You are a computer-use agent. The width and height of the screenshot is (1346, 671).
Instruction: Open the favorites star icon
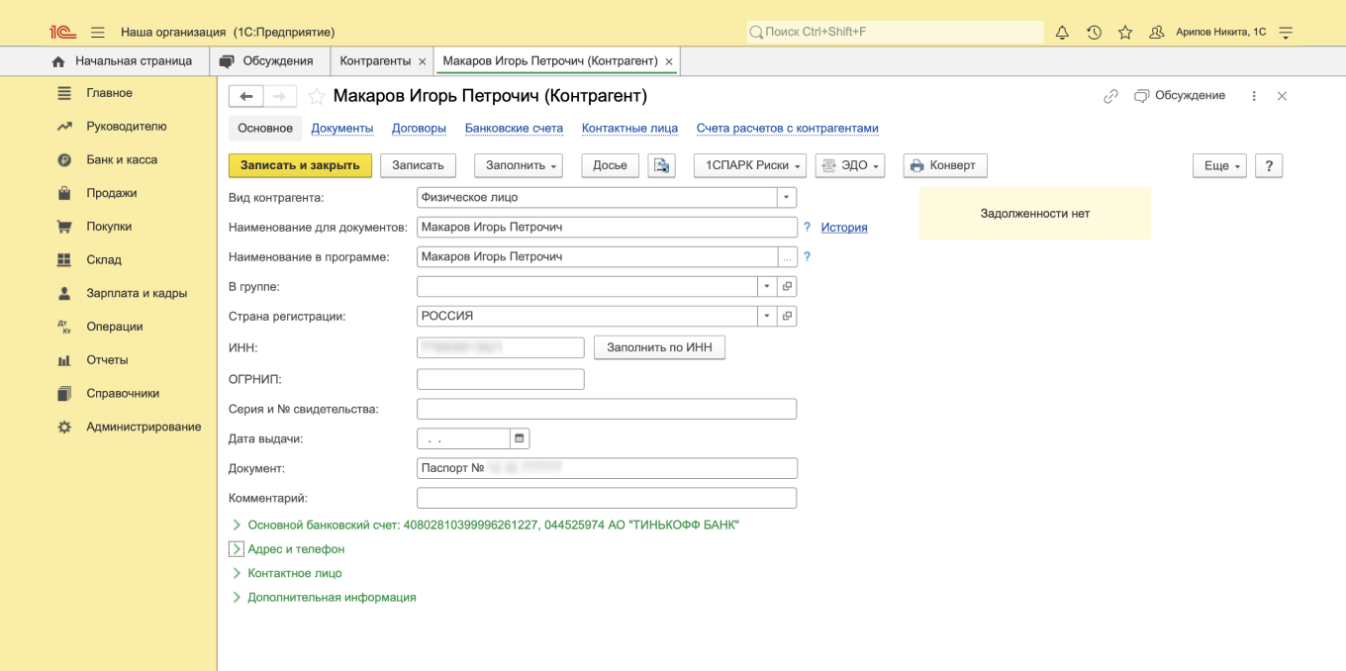[1125, 31]
